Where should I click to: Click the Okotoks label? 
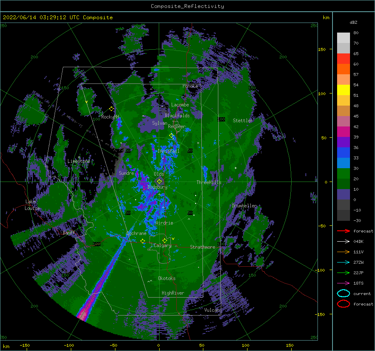tap(167, 278)
